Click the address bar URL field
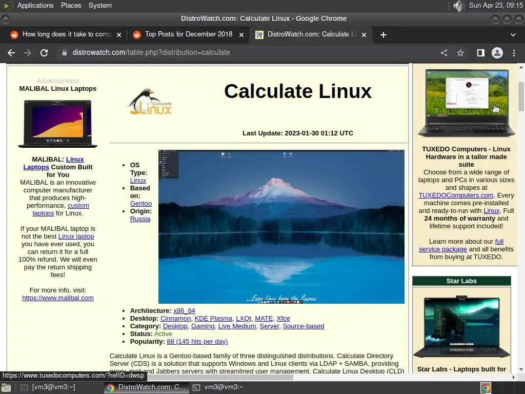Screen dimensions: 525x394 point(248,53)
